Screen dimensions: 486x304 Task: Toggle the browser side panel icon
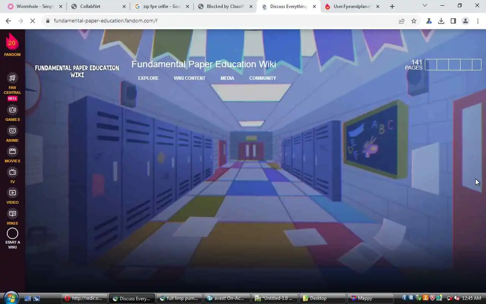[x=453, y=21]
